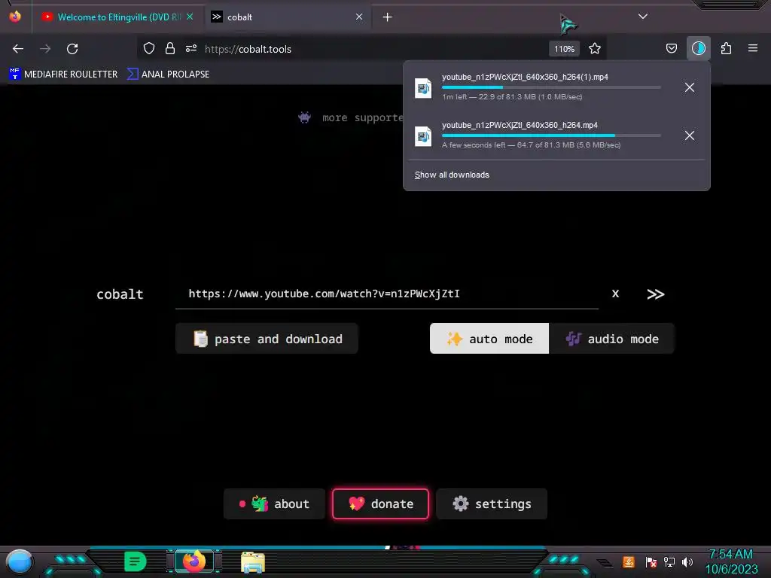Select the cobalt tab
The width and height of the screenshot is (771, 578).
(x=288, y=17)
